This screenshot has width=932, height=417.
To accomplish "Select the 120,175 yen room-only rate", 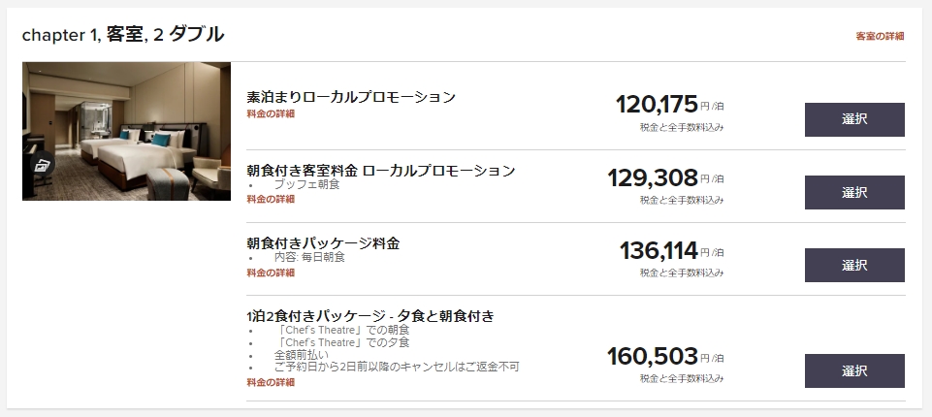I will [x=854, y=119].
